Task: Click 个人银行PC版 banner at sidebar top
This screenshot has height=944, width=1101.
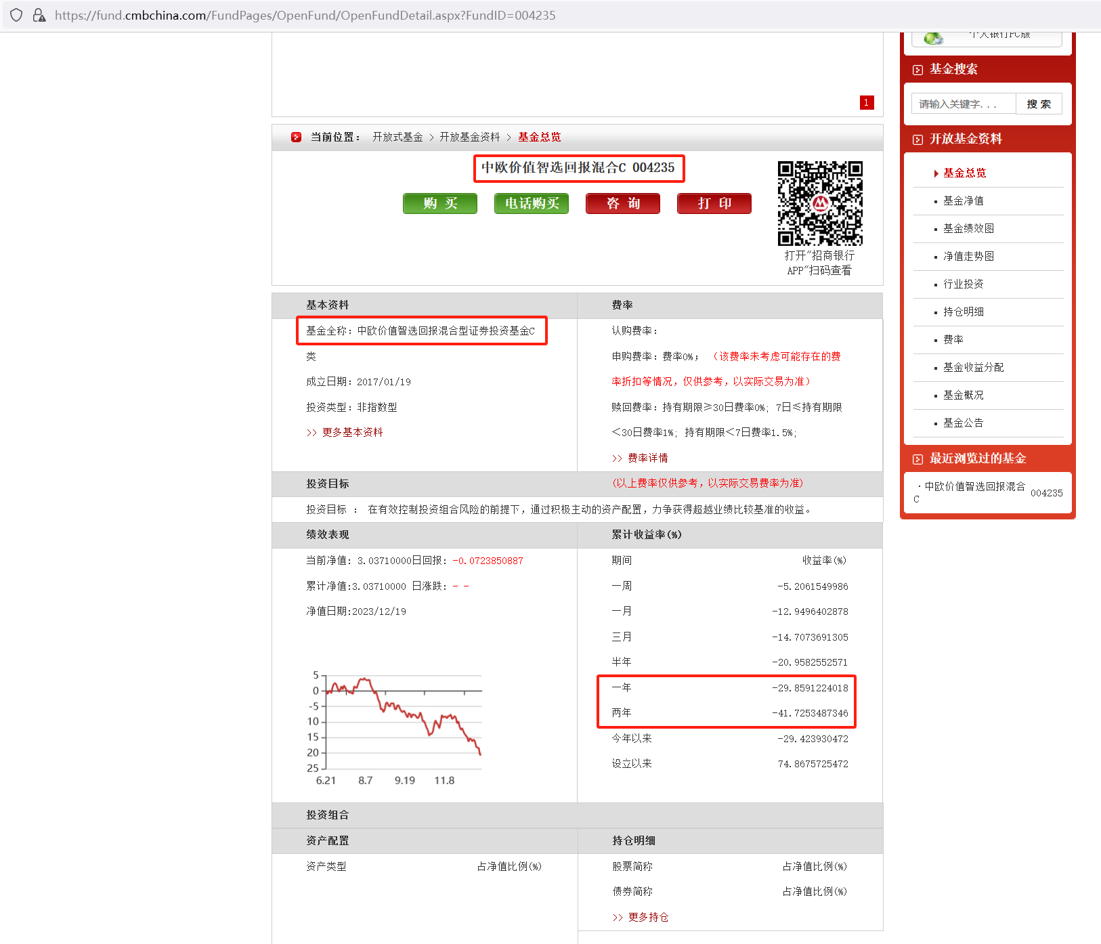Action: [x=987, y=38]
